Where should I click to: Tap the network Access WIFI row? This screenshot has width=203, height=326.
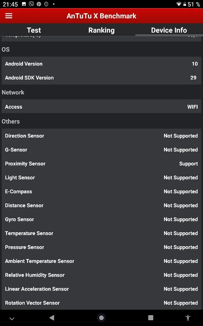(101, 107)
